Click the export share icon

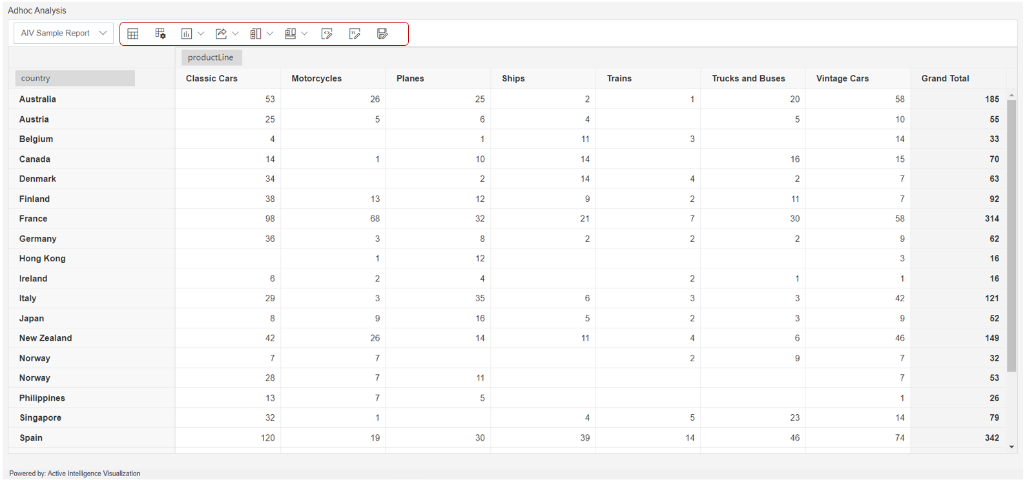(221, 34)
